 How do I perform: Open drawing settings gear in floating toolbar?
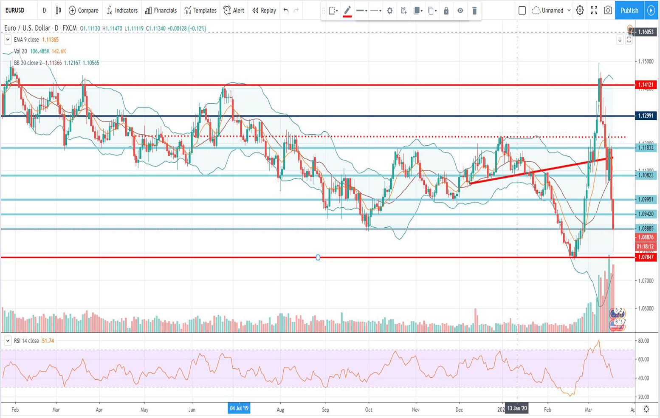(389, 11)
